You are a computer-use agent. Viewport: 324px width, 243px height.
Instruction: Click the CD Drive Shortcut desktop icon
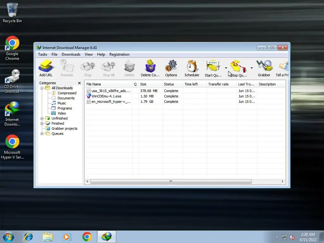12,81
